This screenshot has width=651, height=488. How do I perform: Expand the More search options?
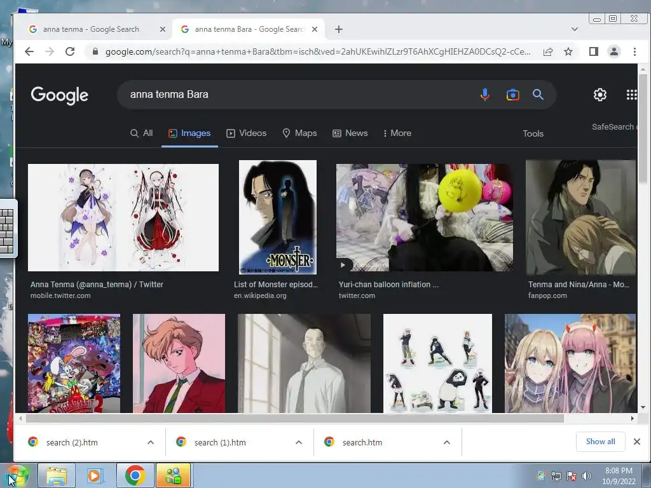pyautogui.click(x=397, y=133)
